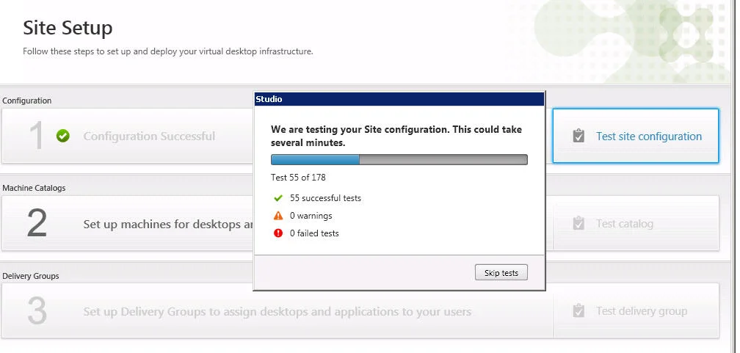Screen dimensions: 740x353
Task: Click the green successful tests checkmark
Action: coord(277,197)
